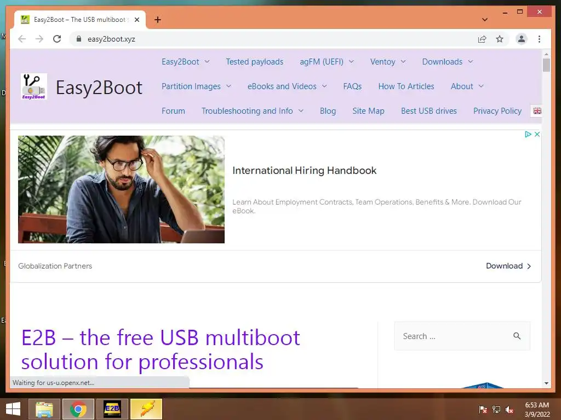This screenshot has width=561, height=420.
Task: Open the How To Articles page
Action: point(406,86)
